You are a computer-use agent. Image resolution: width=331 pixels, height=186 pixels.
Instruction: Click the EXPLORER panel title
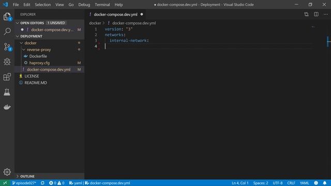pos(28,14)
